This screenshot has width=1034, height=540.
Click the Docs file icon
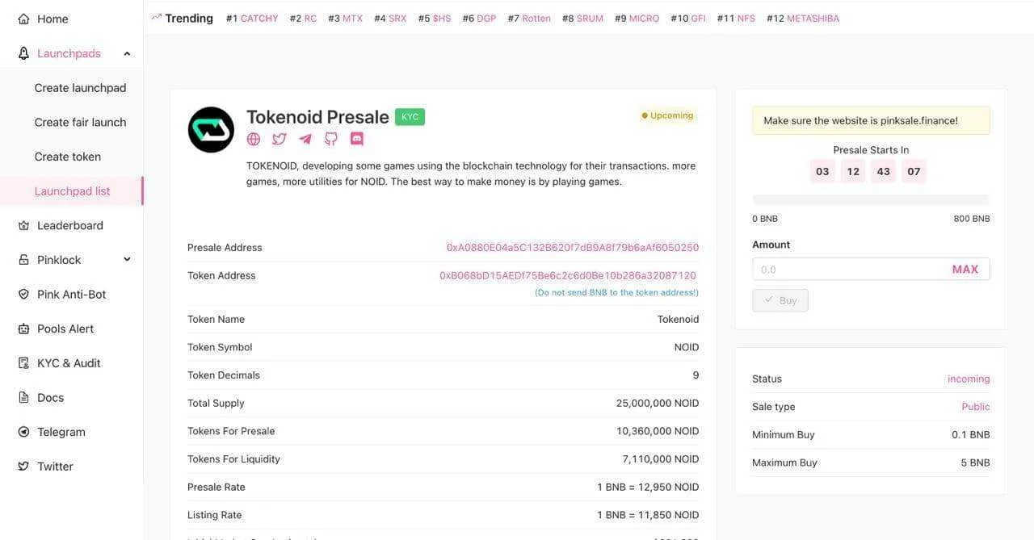tap(23, 398)
